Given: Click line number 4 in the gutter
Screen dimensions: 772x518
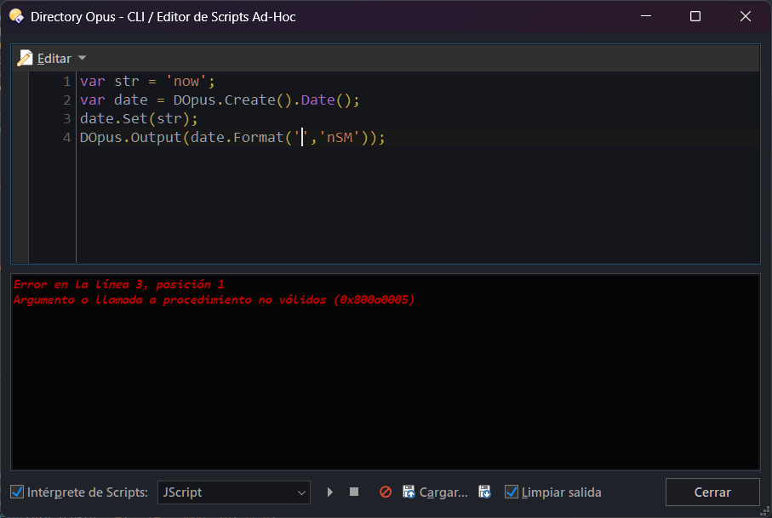Looking at the screenshot, I should click(x=67, y=137).
